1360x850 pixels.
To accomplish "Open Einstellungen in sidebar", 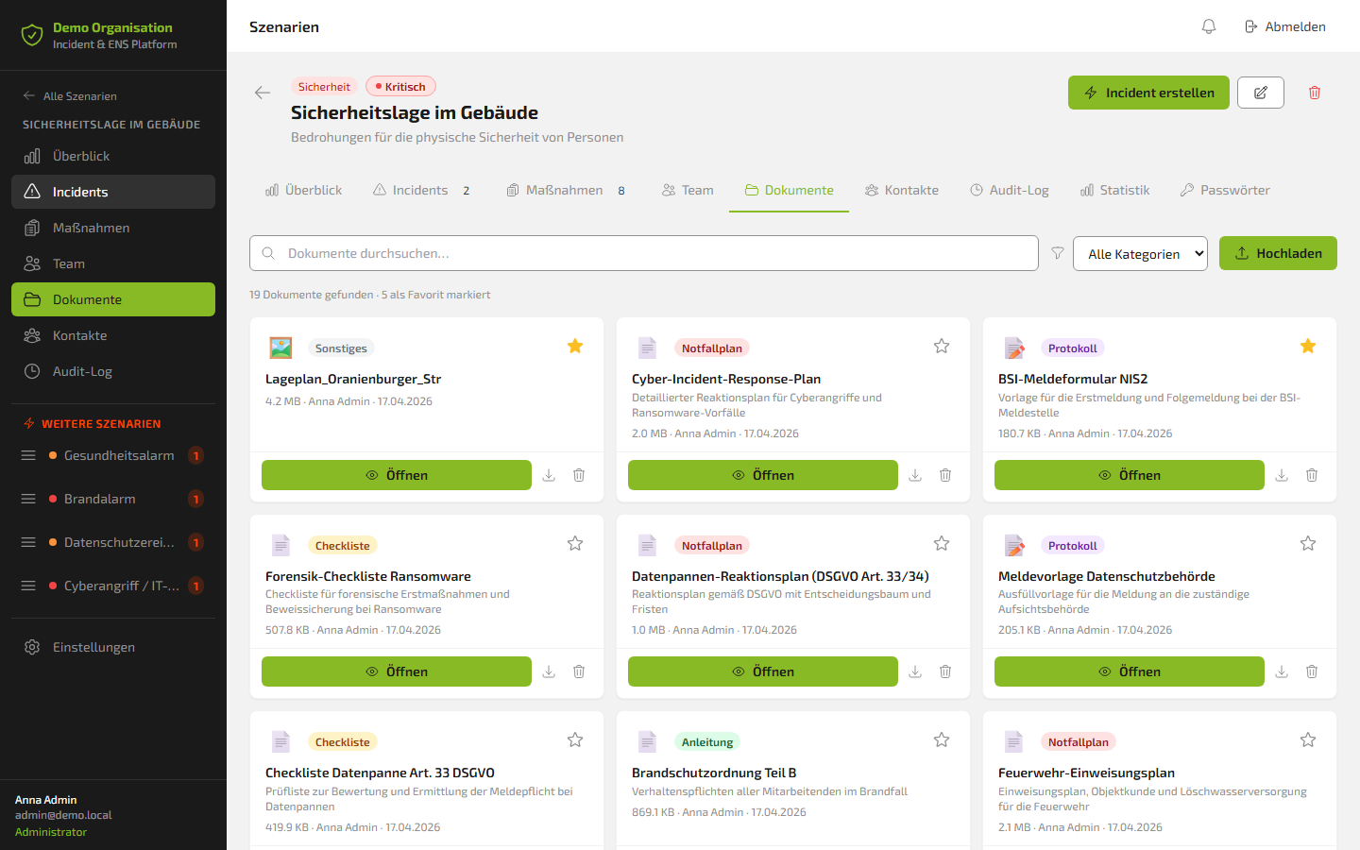I will (x=113, y=647).
